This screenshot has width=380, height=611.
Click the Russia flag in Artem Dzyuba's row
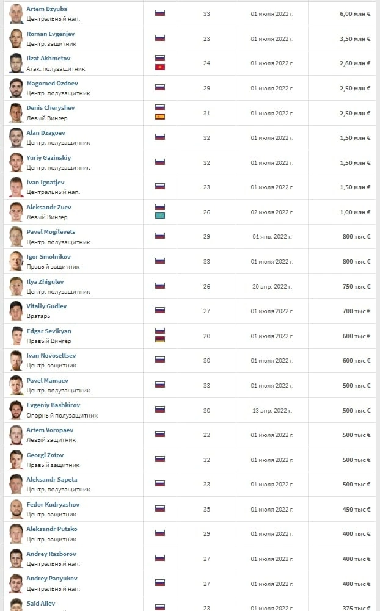point(160,13)
